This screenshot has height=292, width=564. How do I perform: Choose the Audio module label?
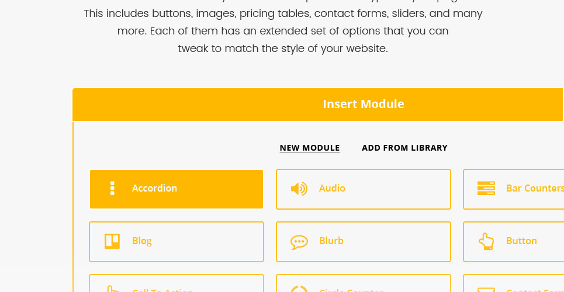[332, 188]
